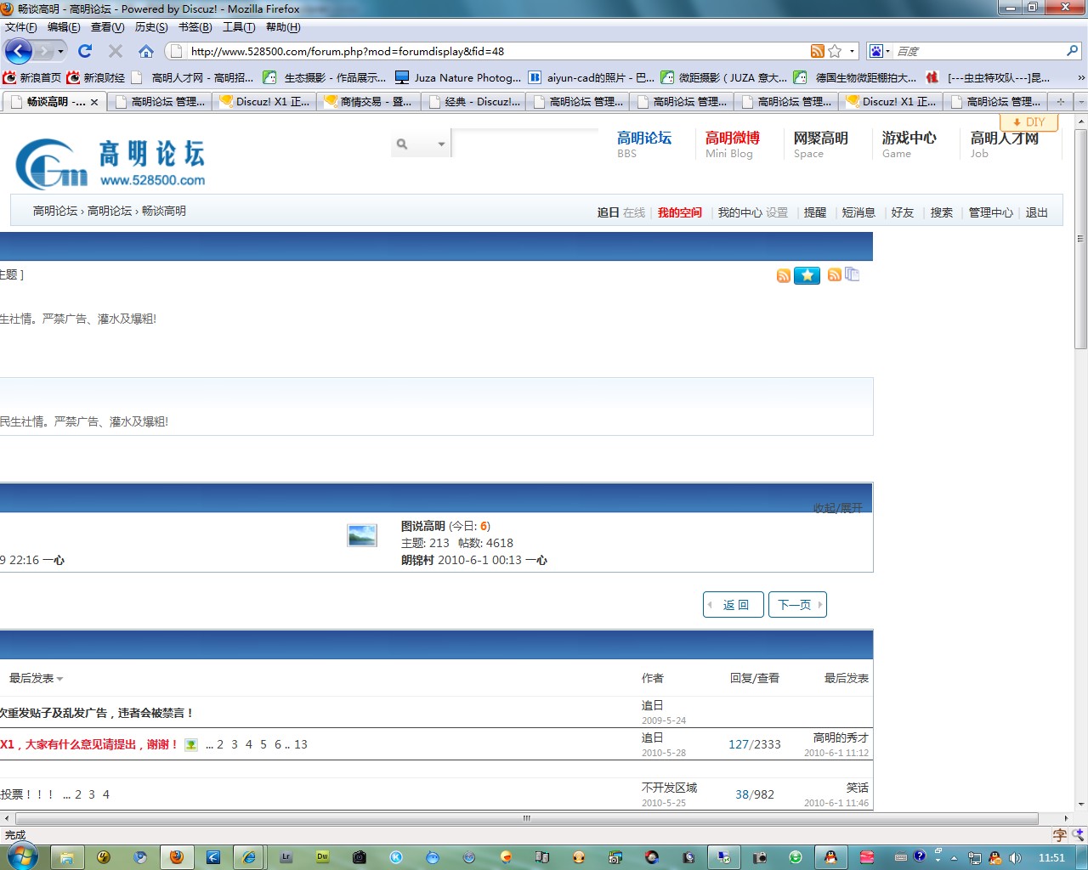This screenshot has width=1088, height=870.
Task: Click the site search text field
Action: 524,144
